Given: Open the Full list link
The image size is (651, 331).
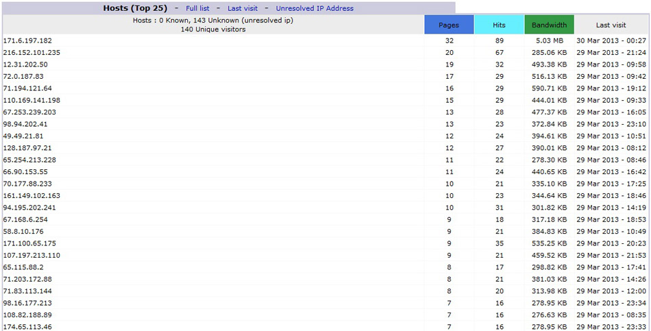Looking at the screenshot, I should pos(197,8).
